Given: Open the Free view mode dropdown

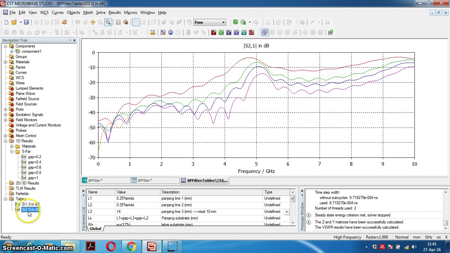Looking at the screenshot, I should [x=223, y=22].
